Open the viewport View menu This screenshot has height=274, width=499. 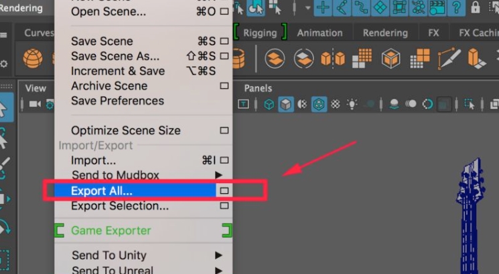click(x=35, y=88)
